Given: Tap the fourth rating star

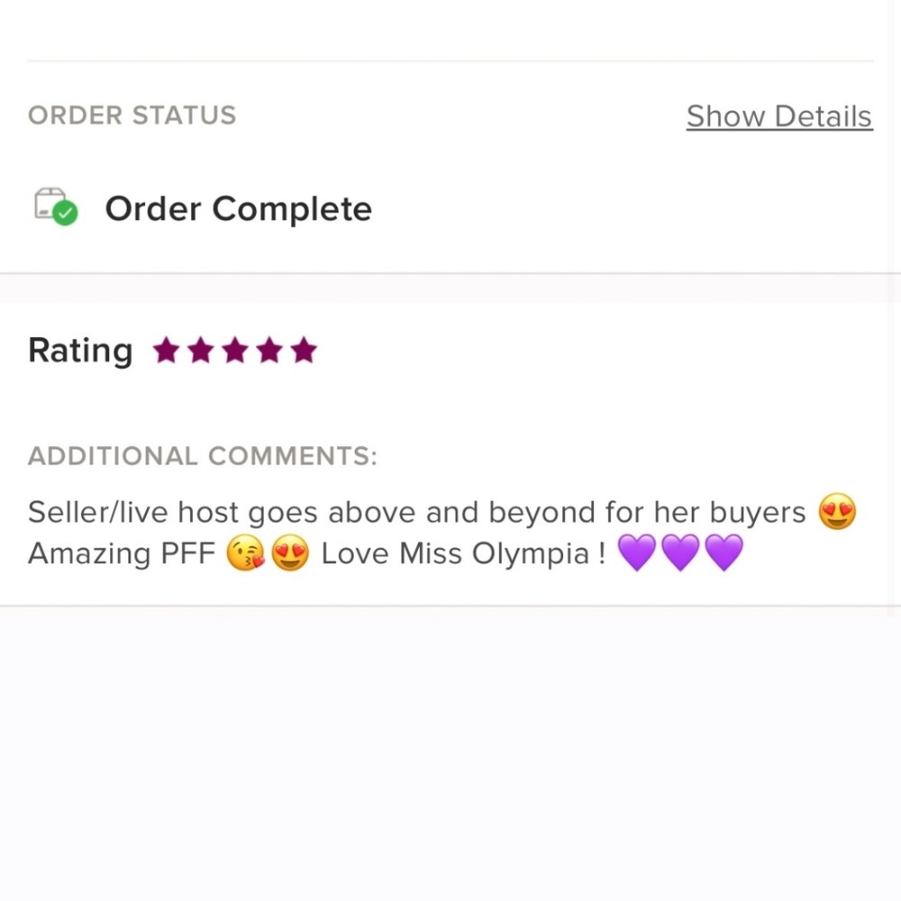Looking at the screenshot, I should (x=268, y=350).
